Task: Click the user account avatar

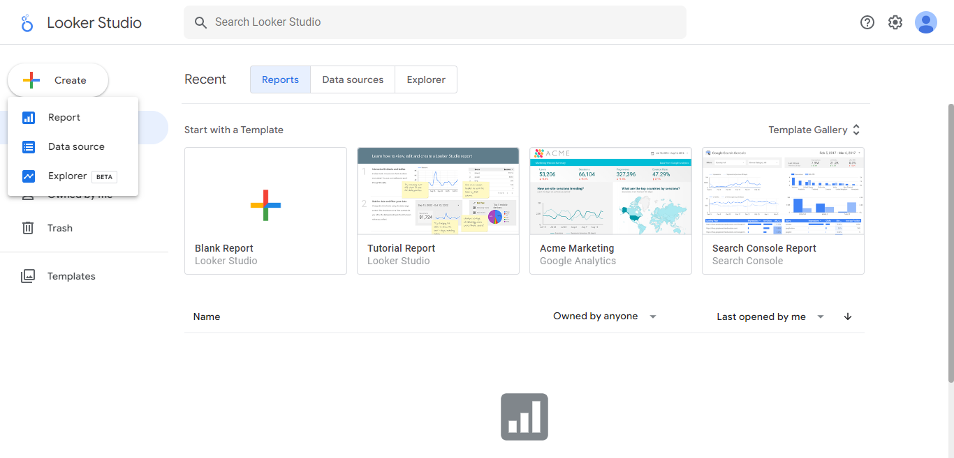Action: [926, 22]
